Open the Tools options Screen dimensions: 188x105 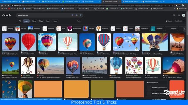[79, 21]
